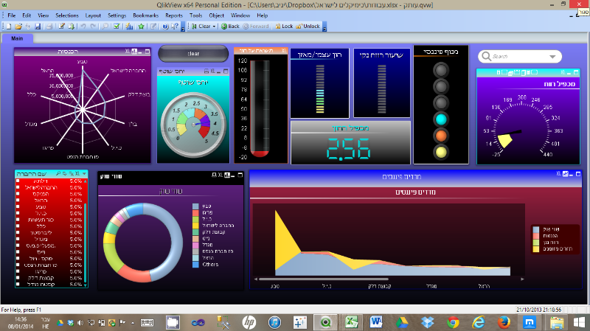Click in the Search input field

519,57
